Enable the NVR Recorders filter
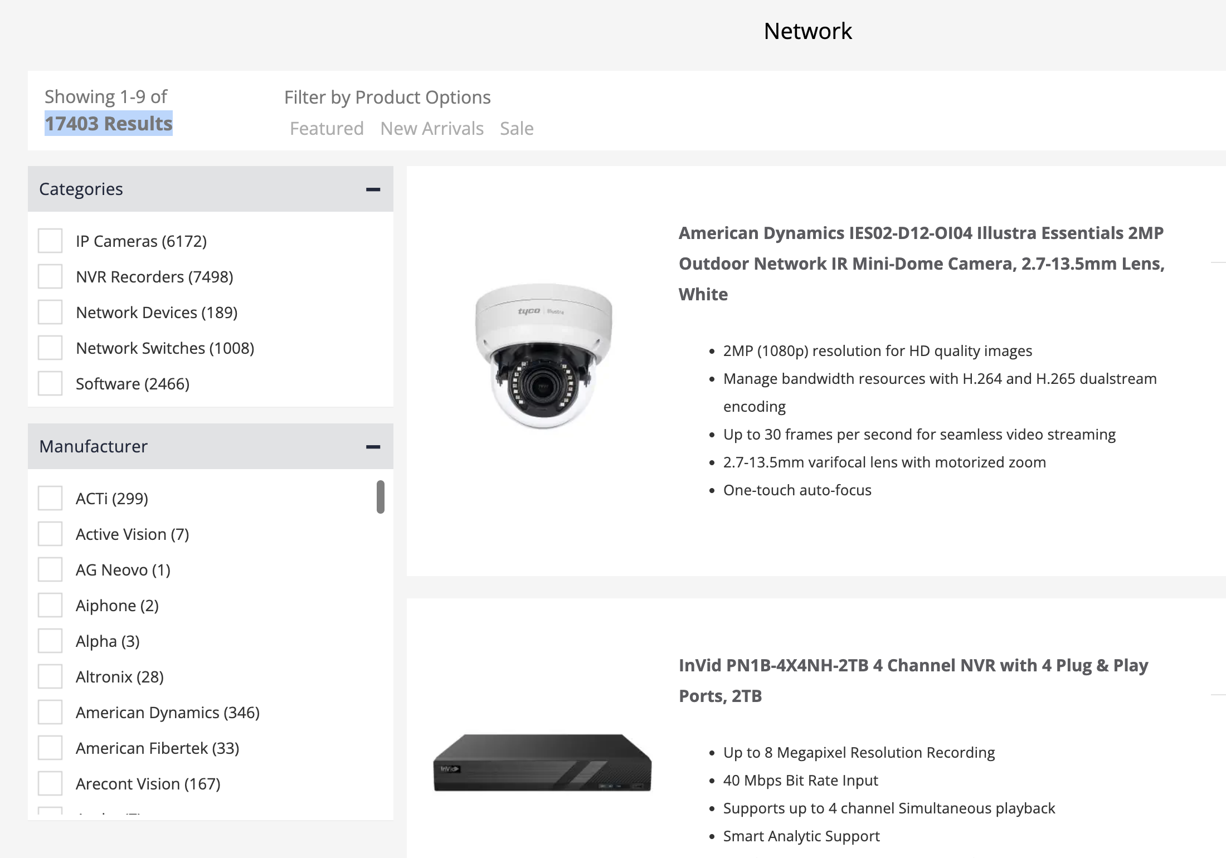This screenshot has width=1226, height=858. (x=50, y=276)
